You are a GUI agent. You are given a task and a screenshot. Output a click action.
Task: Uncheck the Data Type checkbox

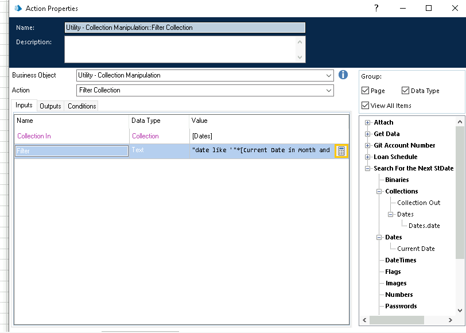tap(406, 91)
